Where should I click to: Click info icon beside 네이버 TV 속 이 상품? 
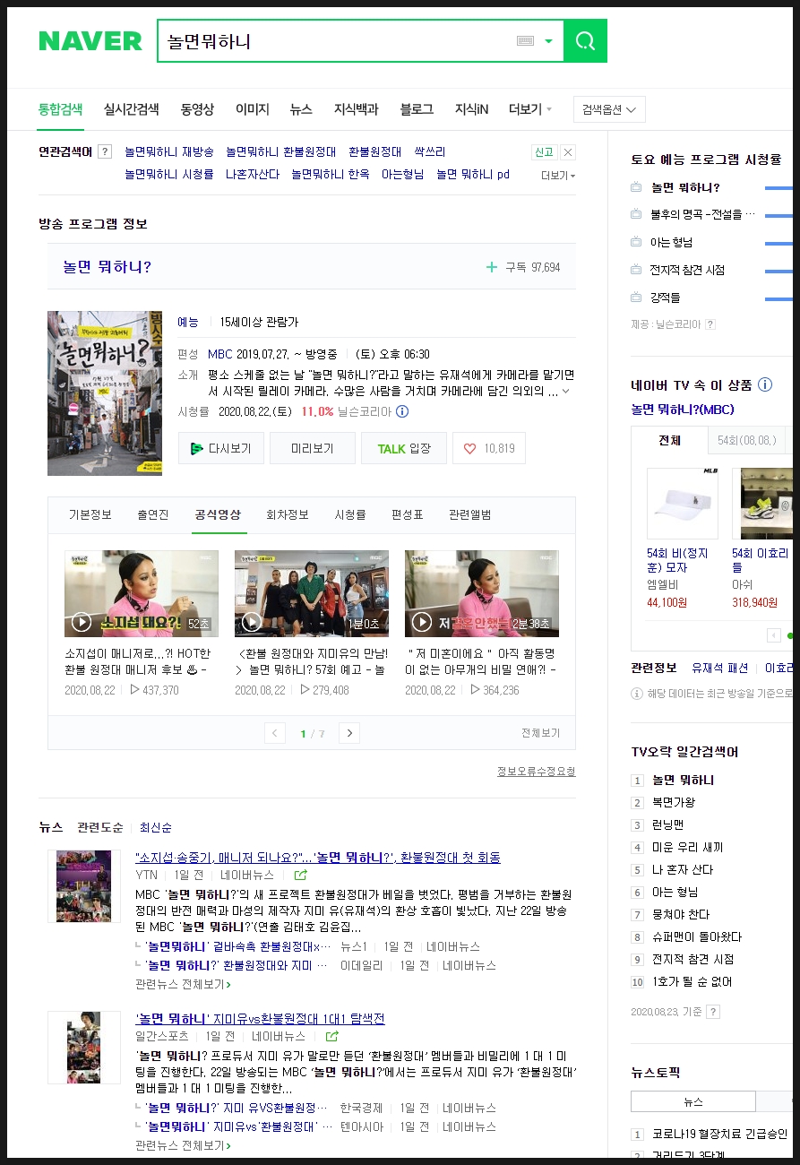click(765, 385)
